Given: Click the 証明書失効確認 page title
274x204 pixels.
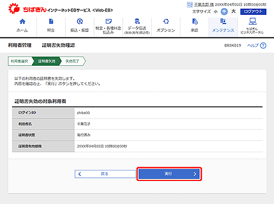Looking at the screenshot, I should [58, 46].
